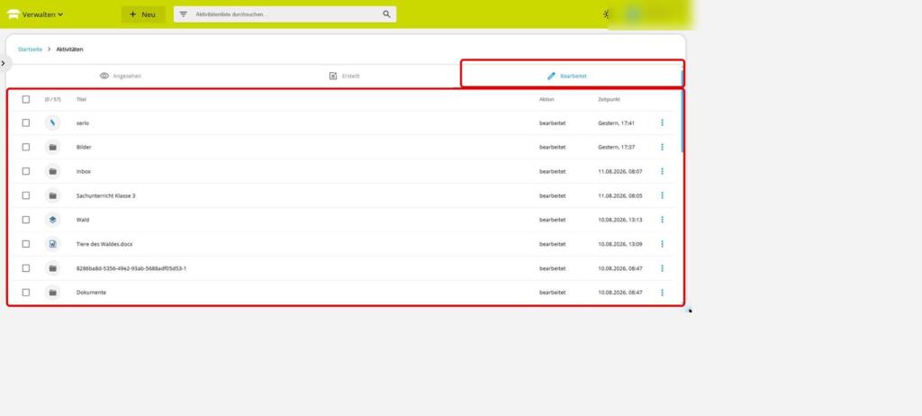This screenshot has width=922, height=416.
Task: Expand the left sidebar arrow
Action: point(4,63)
